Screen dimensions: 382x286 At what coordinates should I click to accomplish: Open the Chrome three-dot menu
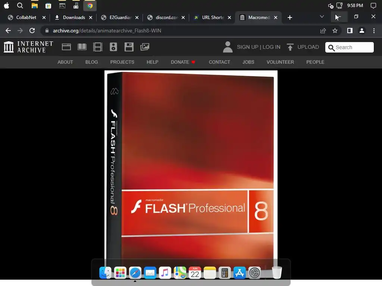pos(374,31)
